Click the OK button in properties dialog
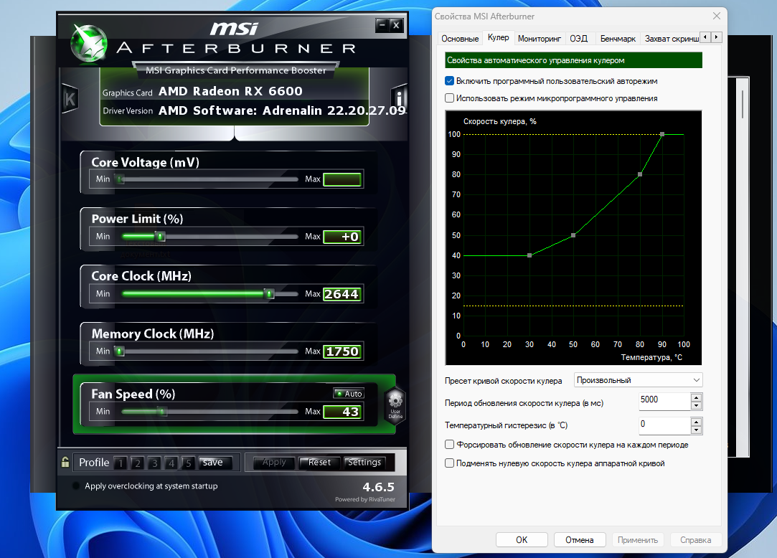 point(522,540)
